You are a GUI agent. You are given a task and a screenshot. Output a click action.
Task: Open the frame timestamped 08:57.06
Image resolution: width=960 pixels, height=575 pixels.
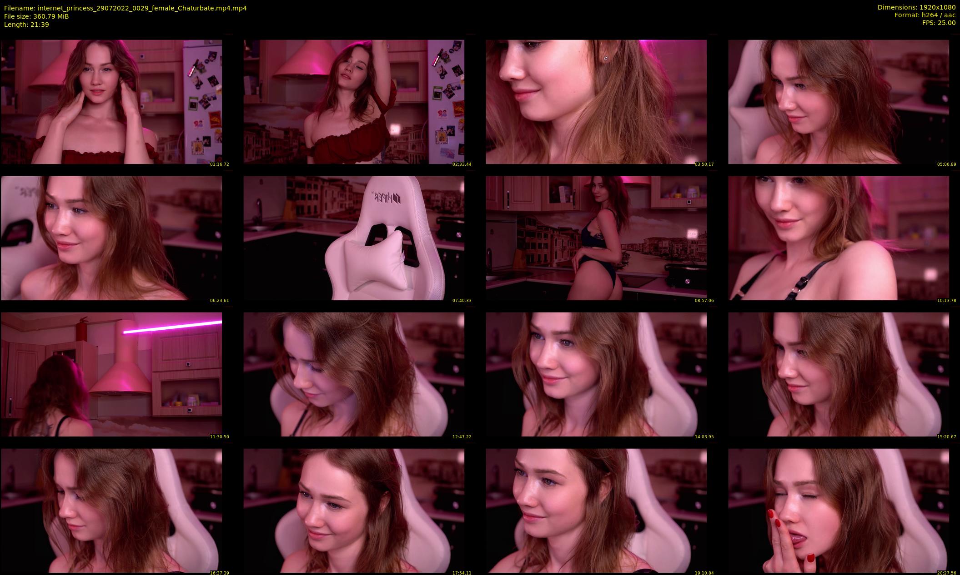[x=596, y=238]
